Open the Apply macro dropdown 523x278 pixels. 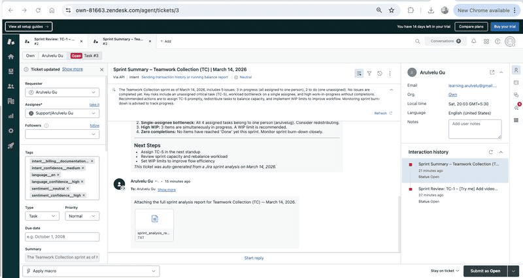click(91, 271)
